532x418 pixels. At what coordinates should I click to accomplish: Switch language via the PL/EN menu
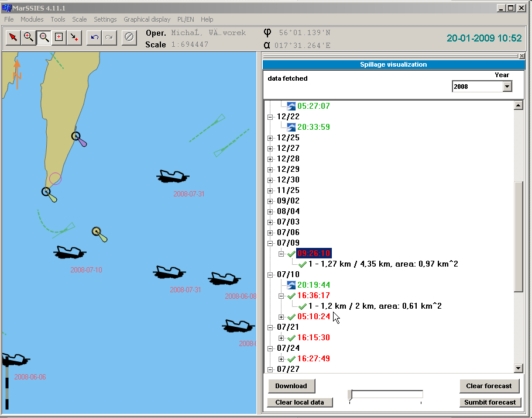[186, 19]
